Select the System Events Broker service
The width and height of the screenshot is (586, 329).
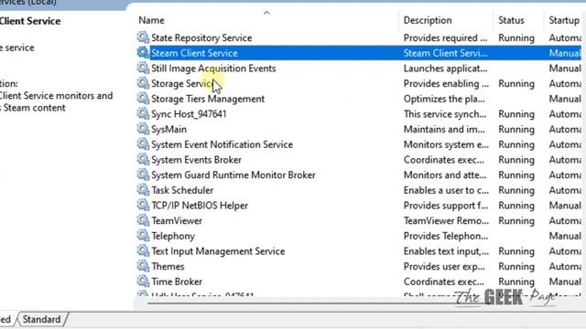[196, 160]
